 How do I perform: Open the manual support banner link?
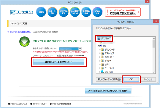point(123,12)
